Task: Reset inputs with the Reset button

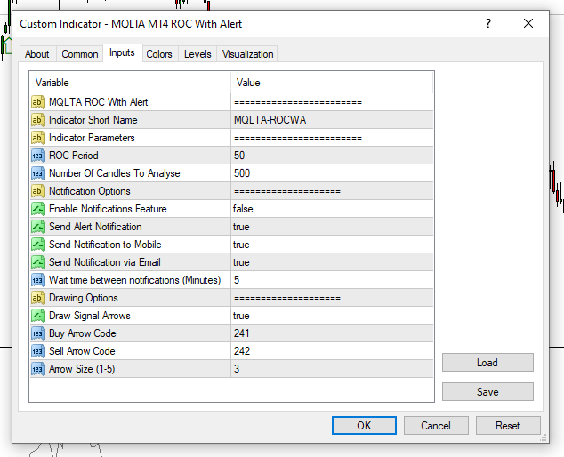Action: 508,426
